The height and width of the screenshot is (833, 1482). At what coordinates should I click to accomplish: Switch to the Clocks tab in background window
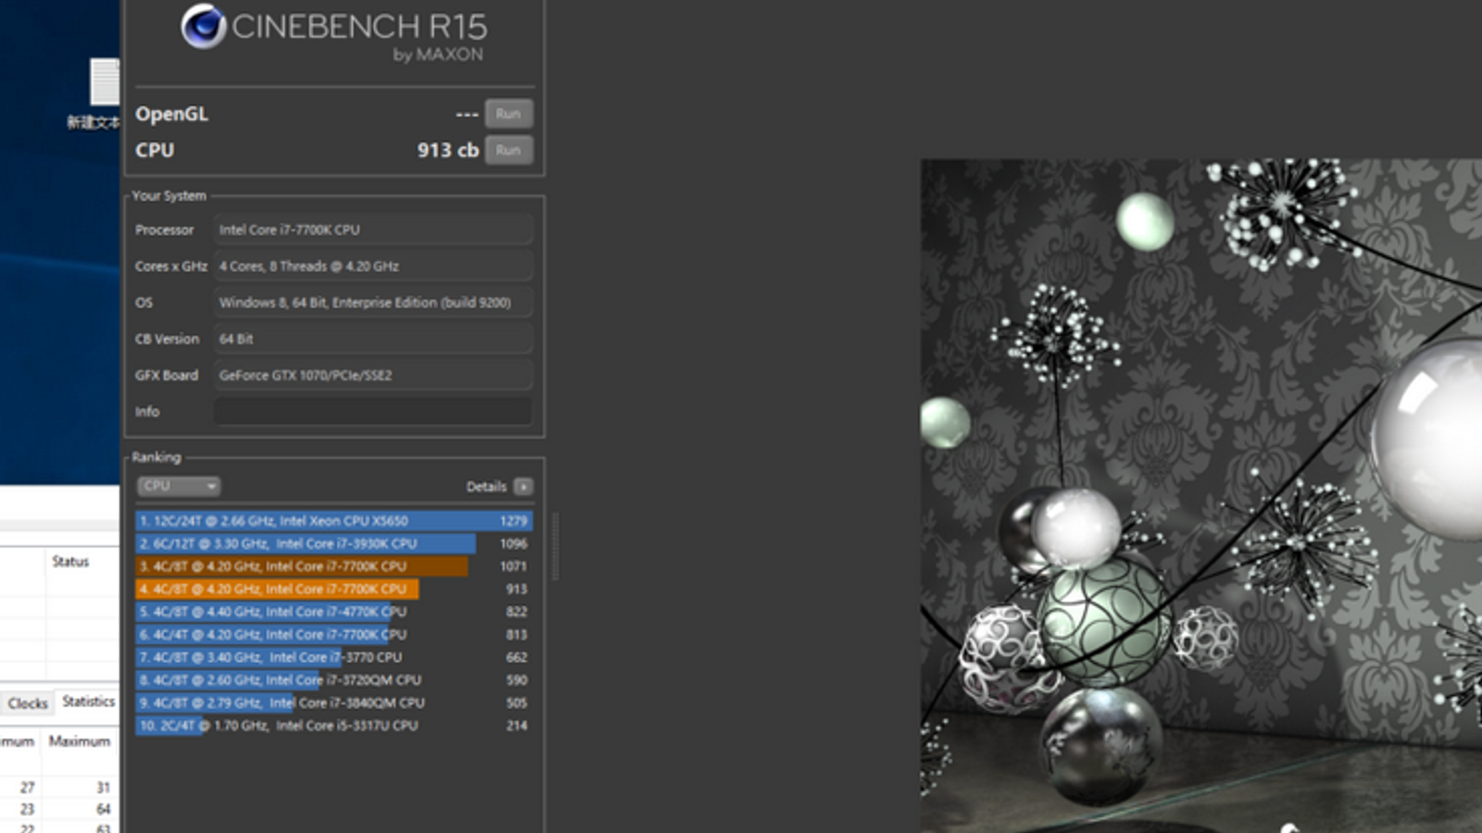click(28, 703)
